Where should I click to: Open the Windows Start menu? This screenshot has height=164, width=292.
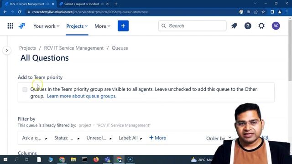pos(5,159)
